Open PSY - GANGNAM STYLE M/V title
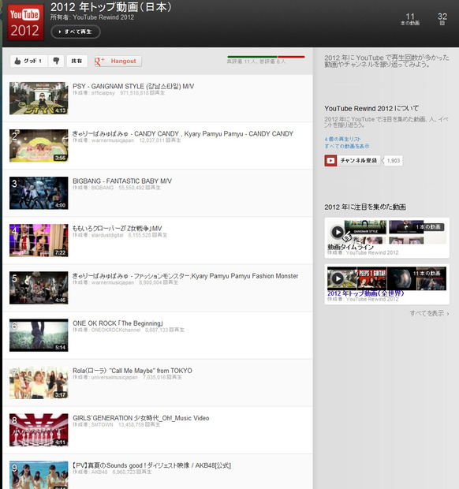Screen dimensions: 459x489 tap(133, 86)
